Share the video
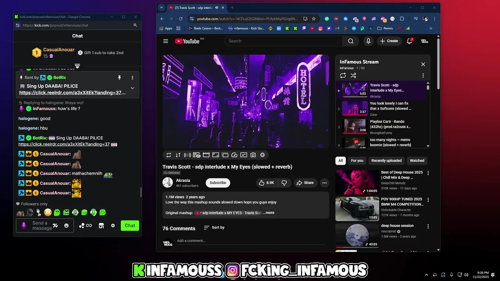Image resolution: width=500 pixels, height=281 pixels. tap(305, 183)
